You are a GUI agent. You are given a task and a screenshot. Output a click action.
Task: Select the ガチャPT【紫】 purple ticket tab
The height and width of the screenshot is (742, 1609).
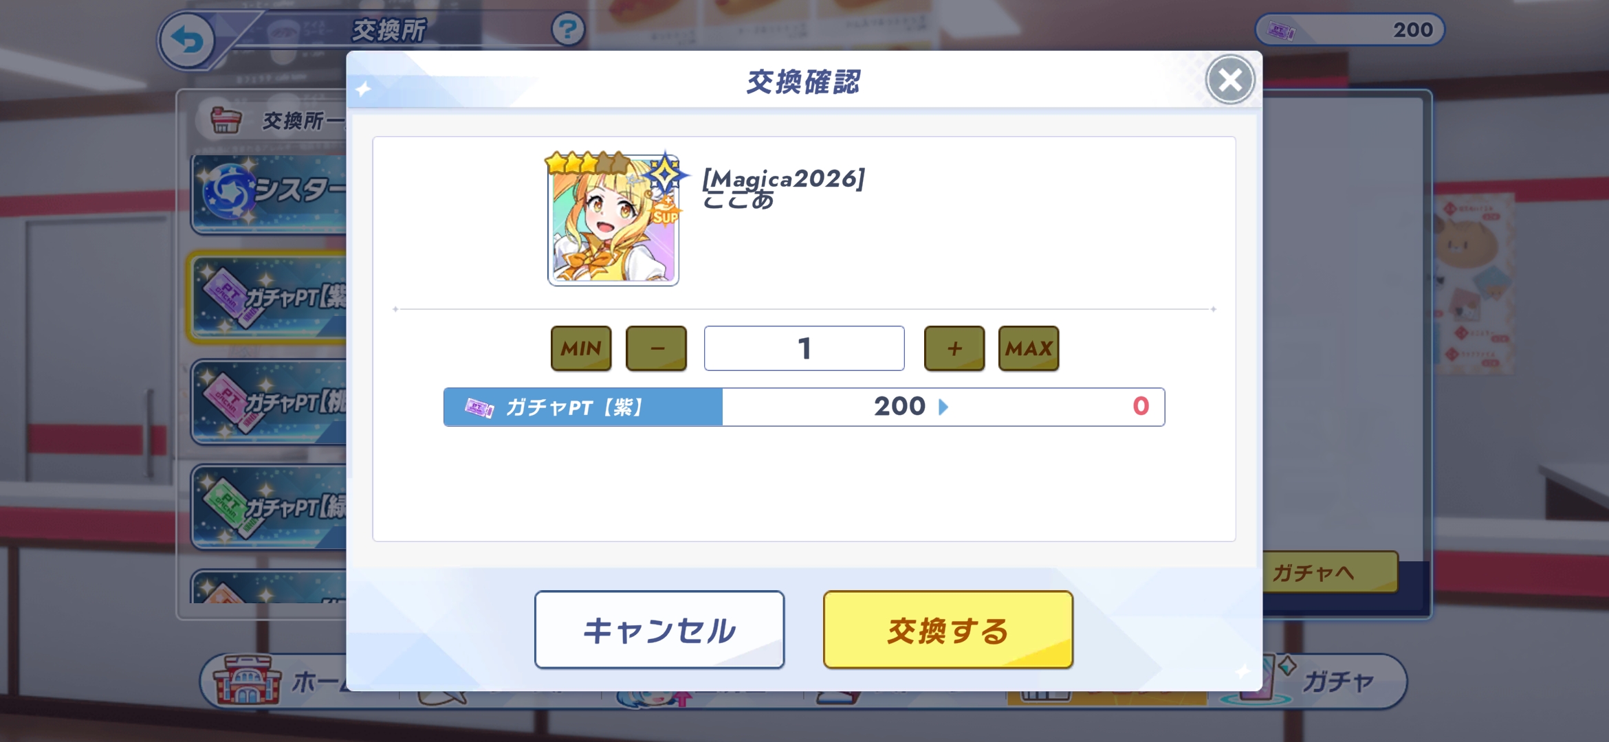(267, 297)
